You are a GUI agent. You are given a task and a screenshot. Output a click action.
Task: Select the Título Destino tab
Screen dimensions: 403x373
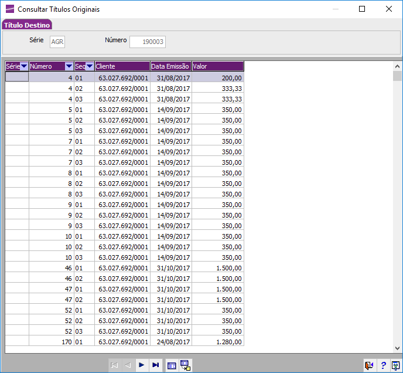pyautogui.click(x=27, y=25)
